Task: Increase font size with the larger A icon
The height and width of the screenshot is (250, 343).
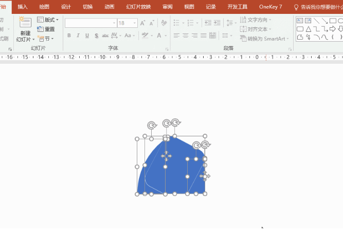Action: [142, 23]
